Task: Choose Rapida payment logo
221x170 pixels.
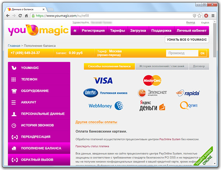Action: 188,93
